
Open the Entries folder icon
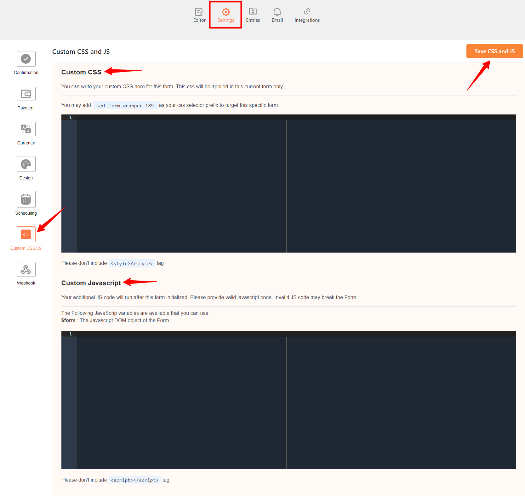point(253,12)
